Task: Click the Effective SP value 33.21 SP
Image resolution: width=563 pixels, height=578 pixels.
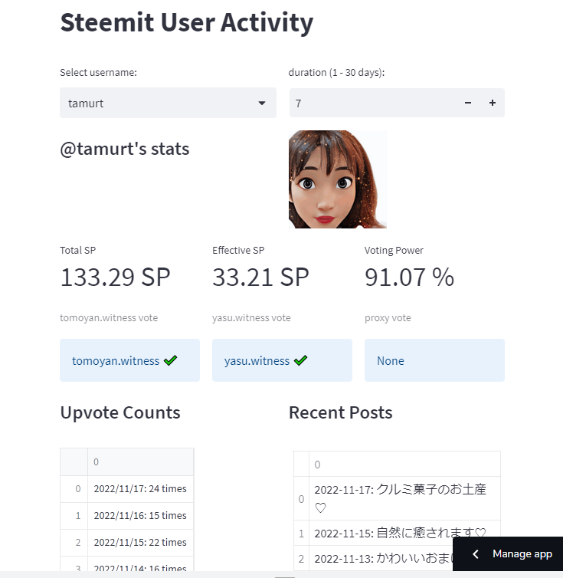Action: pyautogui.click(x=260, y=278)
